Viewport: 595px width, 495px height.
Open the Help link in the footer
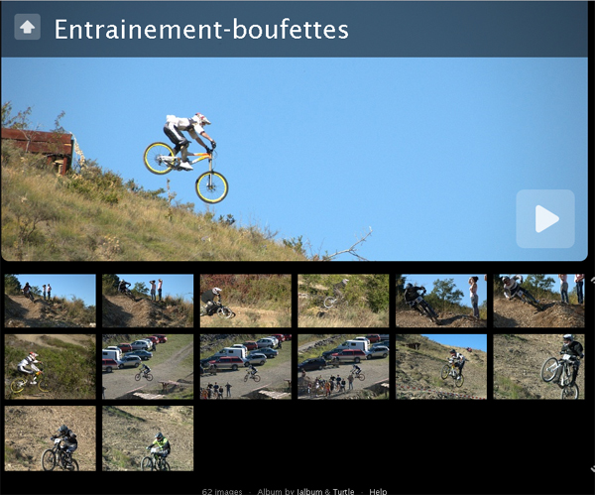[x=378, y=492]
